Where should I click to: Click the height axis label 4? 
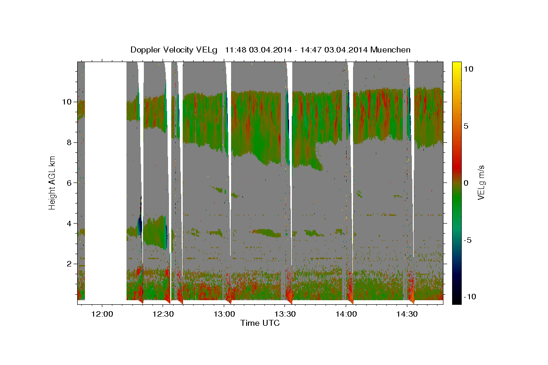(x=70, y=224)
